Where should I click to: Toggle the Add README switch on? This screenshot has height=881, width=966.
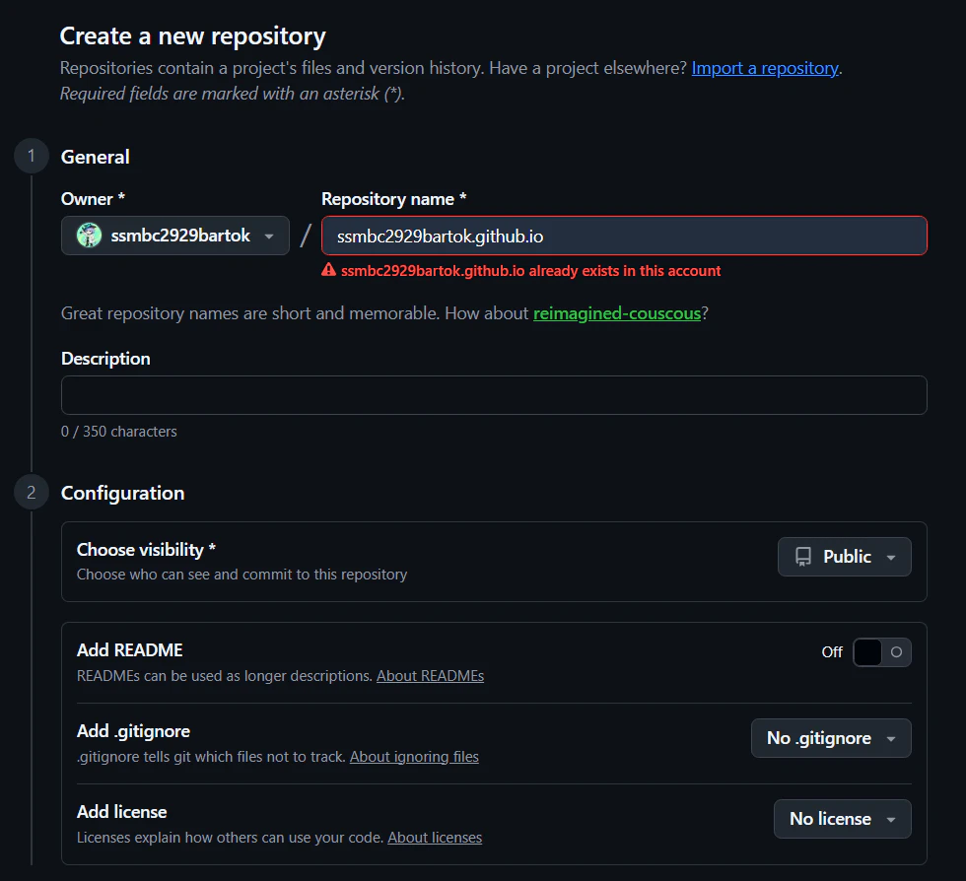tap(881, 651)
